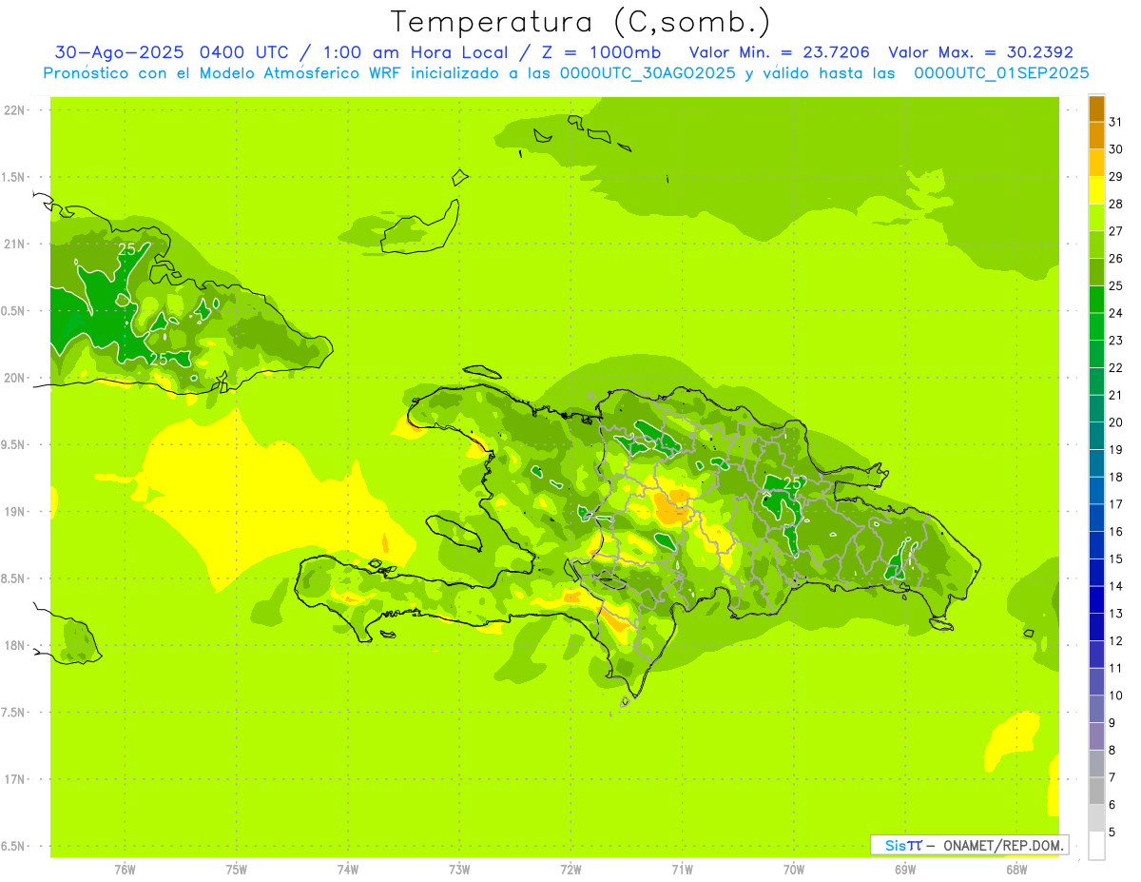Click the '22N' latitude label
Screen dimensions: 1141x882
[14, 110]
